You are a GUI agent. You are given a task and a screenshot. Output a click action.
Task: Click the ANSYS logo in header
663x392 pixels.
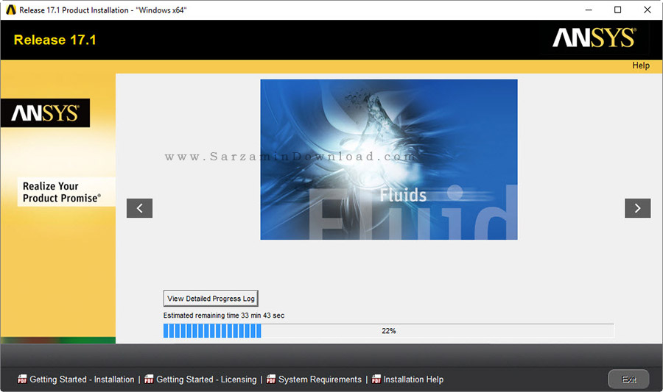point(594,38)
